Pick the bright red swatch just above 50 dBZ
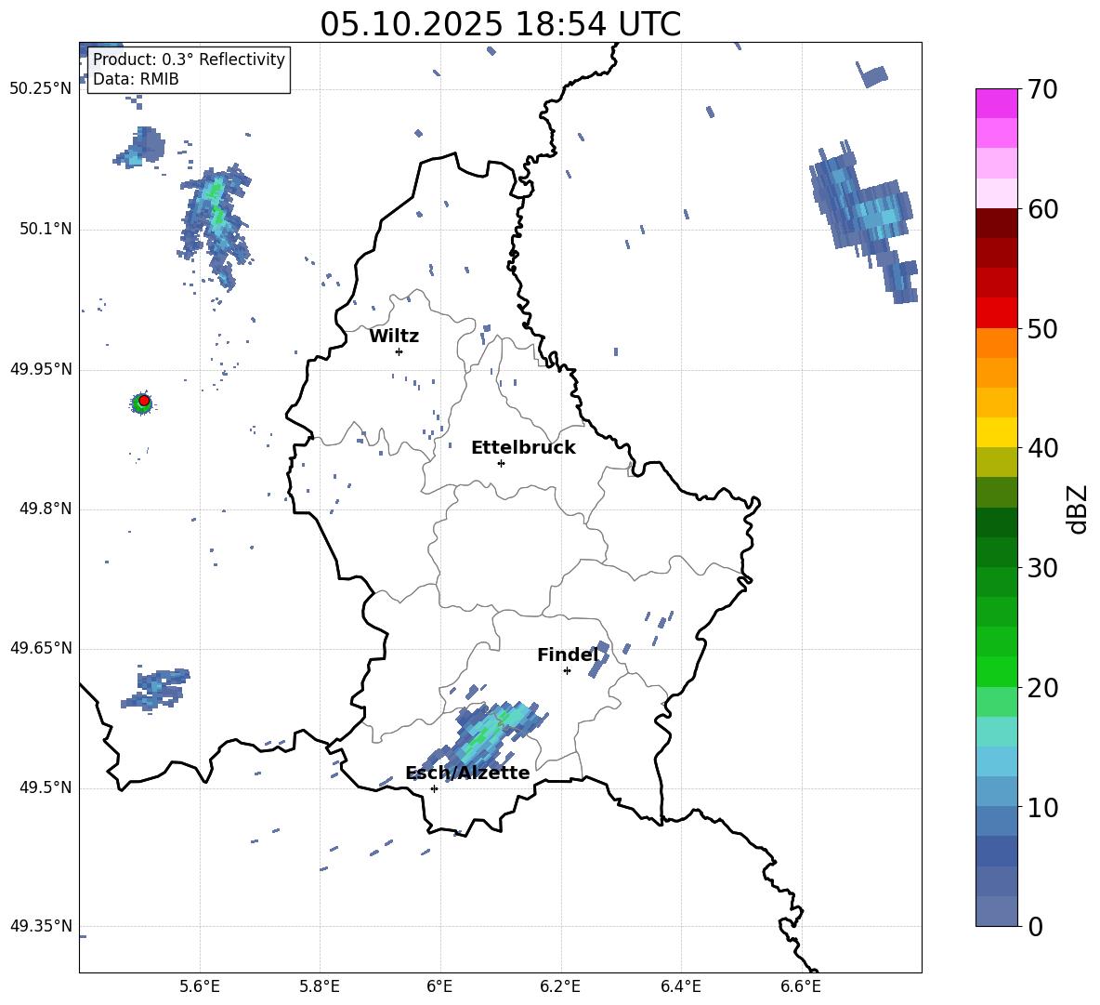 pyautogui.click(x=996, y=313)
